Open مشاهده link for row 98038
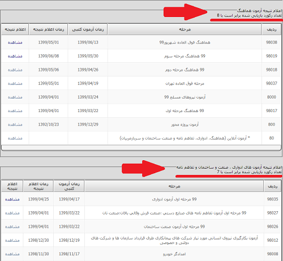The height and width of the screenshot is (261, 283). click(15, 42)
